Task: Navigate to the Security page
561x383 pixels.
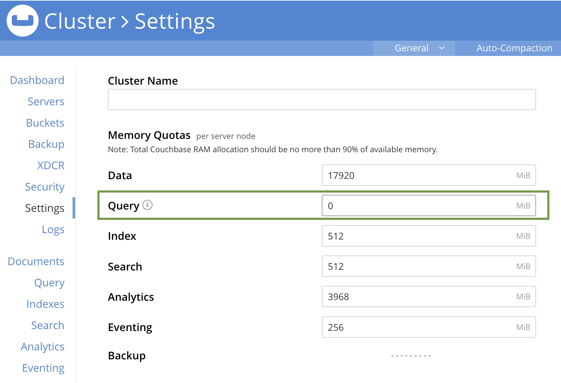Action: point(45,187)
